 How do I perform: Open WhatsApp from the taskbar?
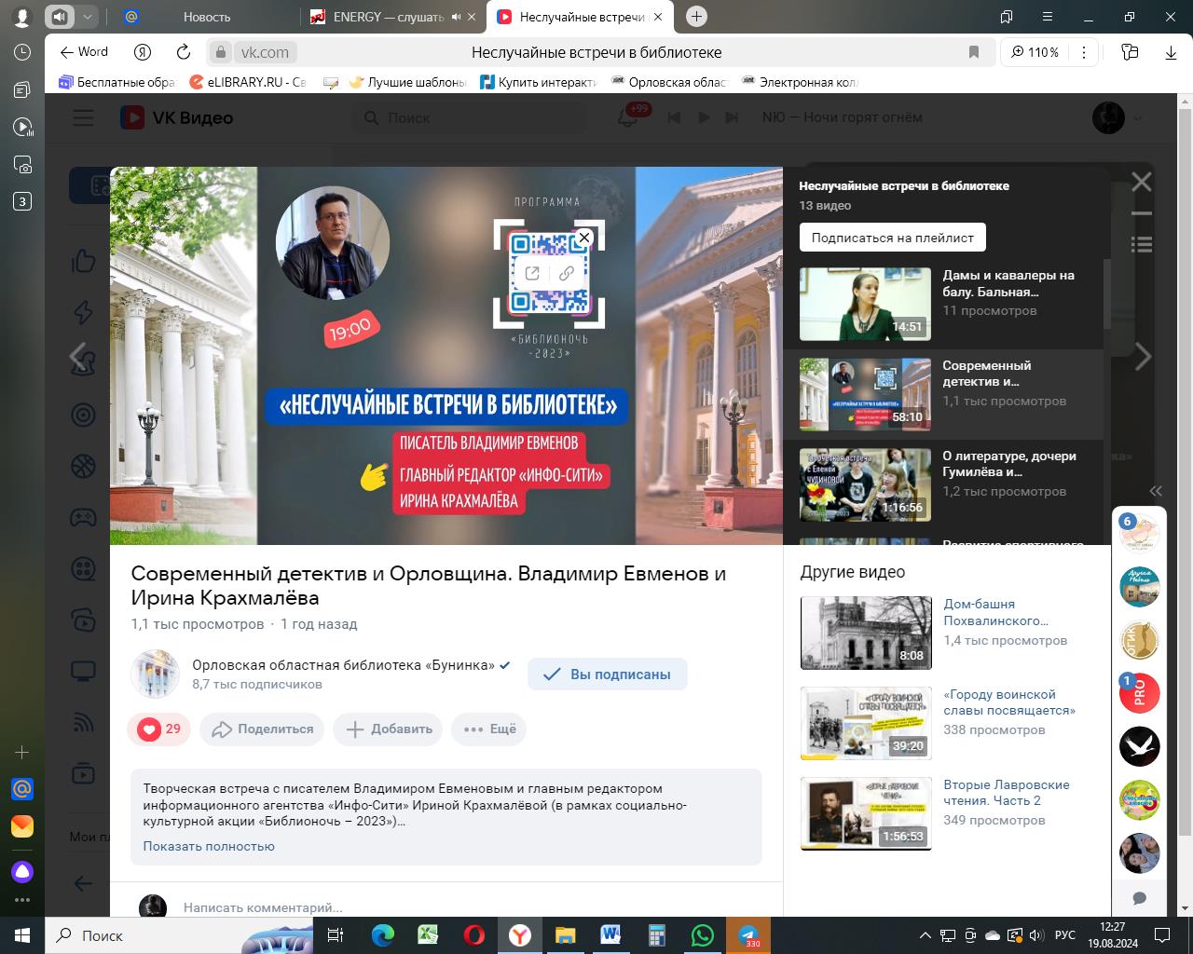coord(702,934)
